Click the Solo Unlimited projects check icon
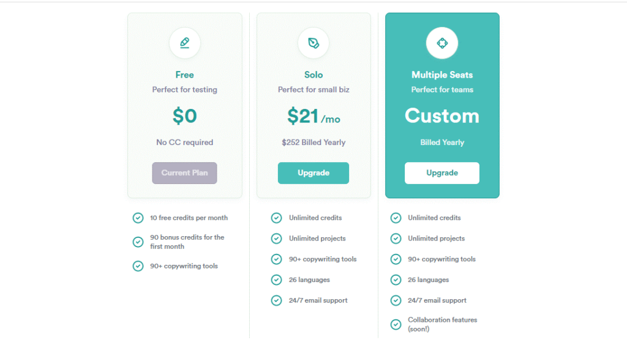The height and width of the screenshot is (356, 627). (x=276, y=239)
